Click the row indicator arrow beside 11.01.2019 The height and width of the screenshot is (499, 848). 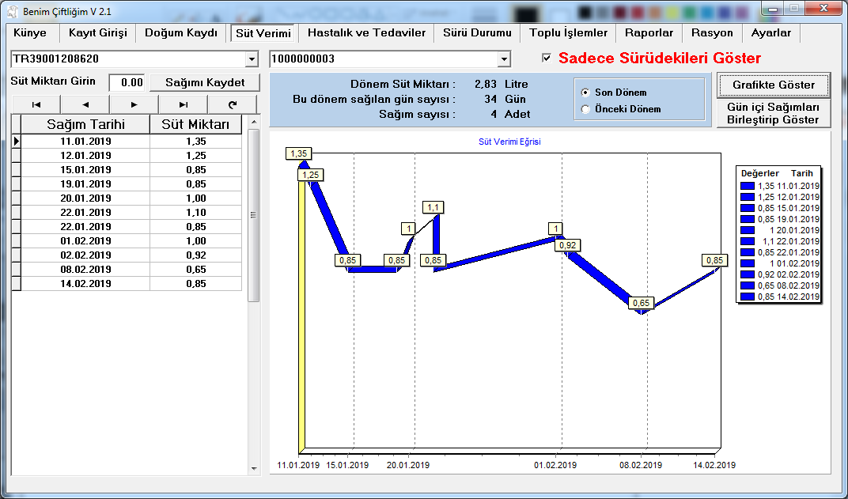[16, 141]
